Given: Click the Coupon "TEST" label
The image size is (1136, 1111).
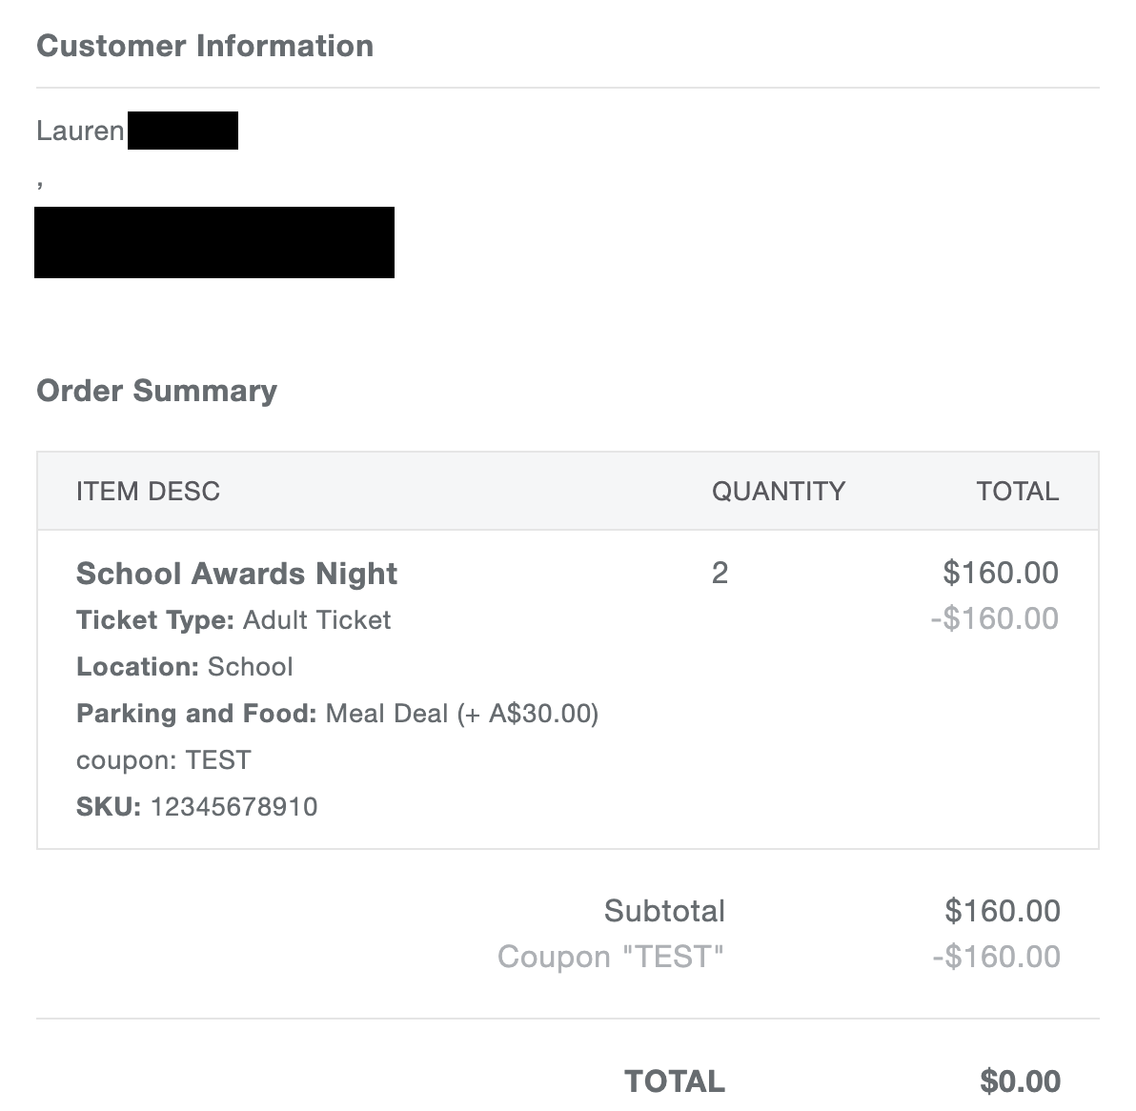Looking at the screenshot, I should pos(611,957).
